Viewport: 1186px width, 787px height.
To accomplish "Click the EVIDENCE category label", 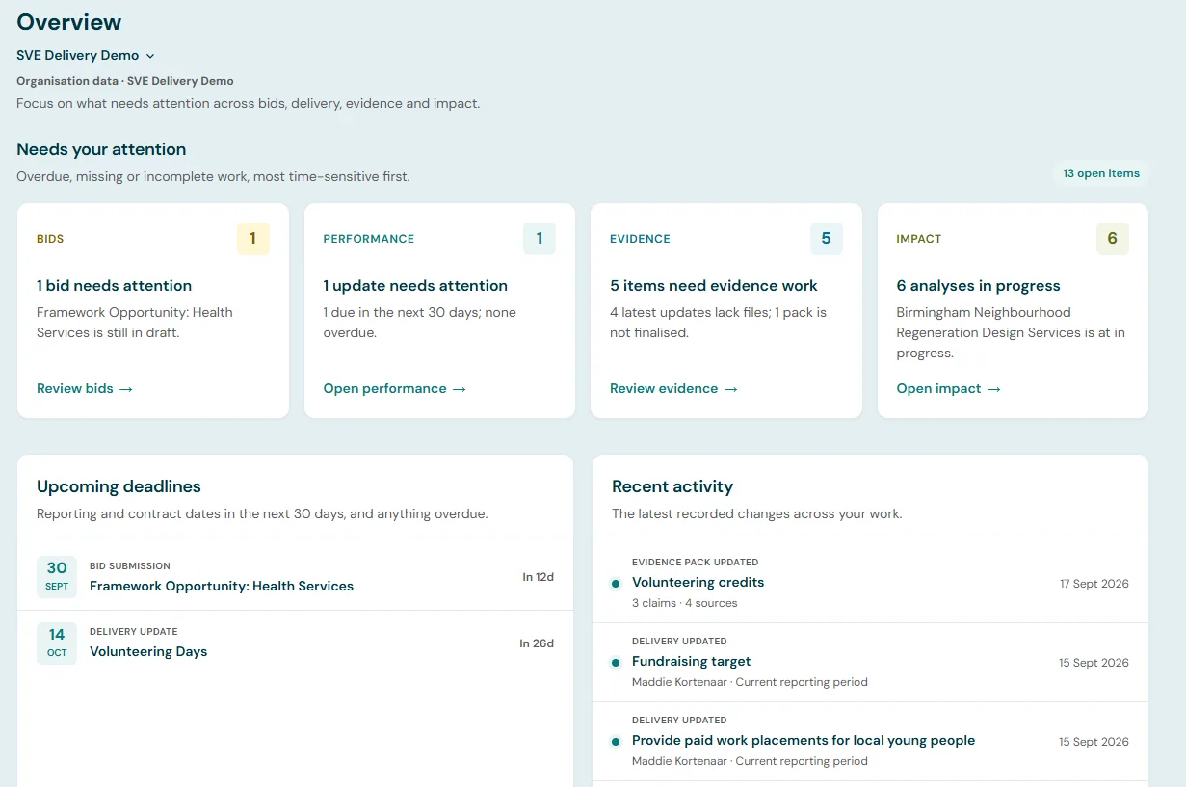I will pyautogui.click(x=640, y=239).
